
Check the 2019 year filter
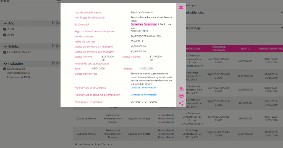[x=5, y=35]
